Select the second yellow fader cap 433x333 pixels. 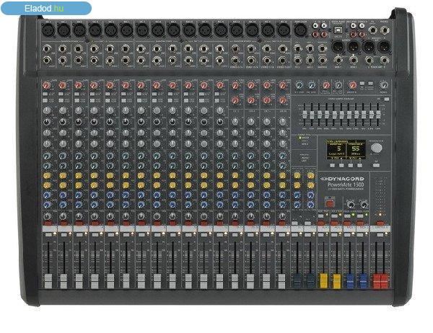(336, 280)
